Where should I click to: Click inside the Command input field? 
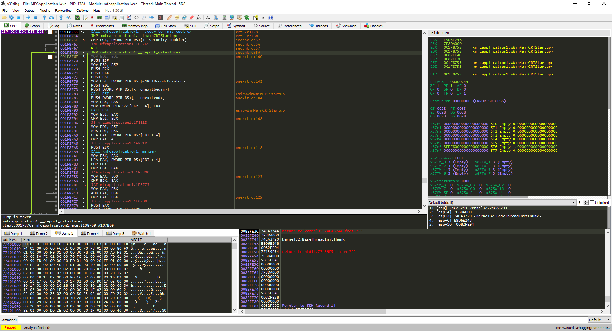(302, 320)
